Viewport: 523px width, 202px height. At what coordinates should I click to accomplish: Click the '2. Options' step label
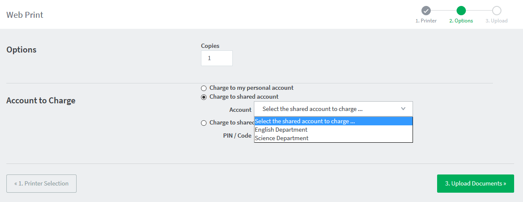(x=461, y=21)
